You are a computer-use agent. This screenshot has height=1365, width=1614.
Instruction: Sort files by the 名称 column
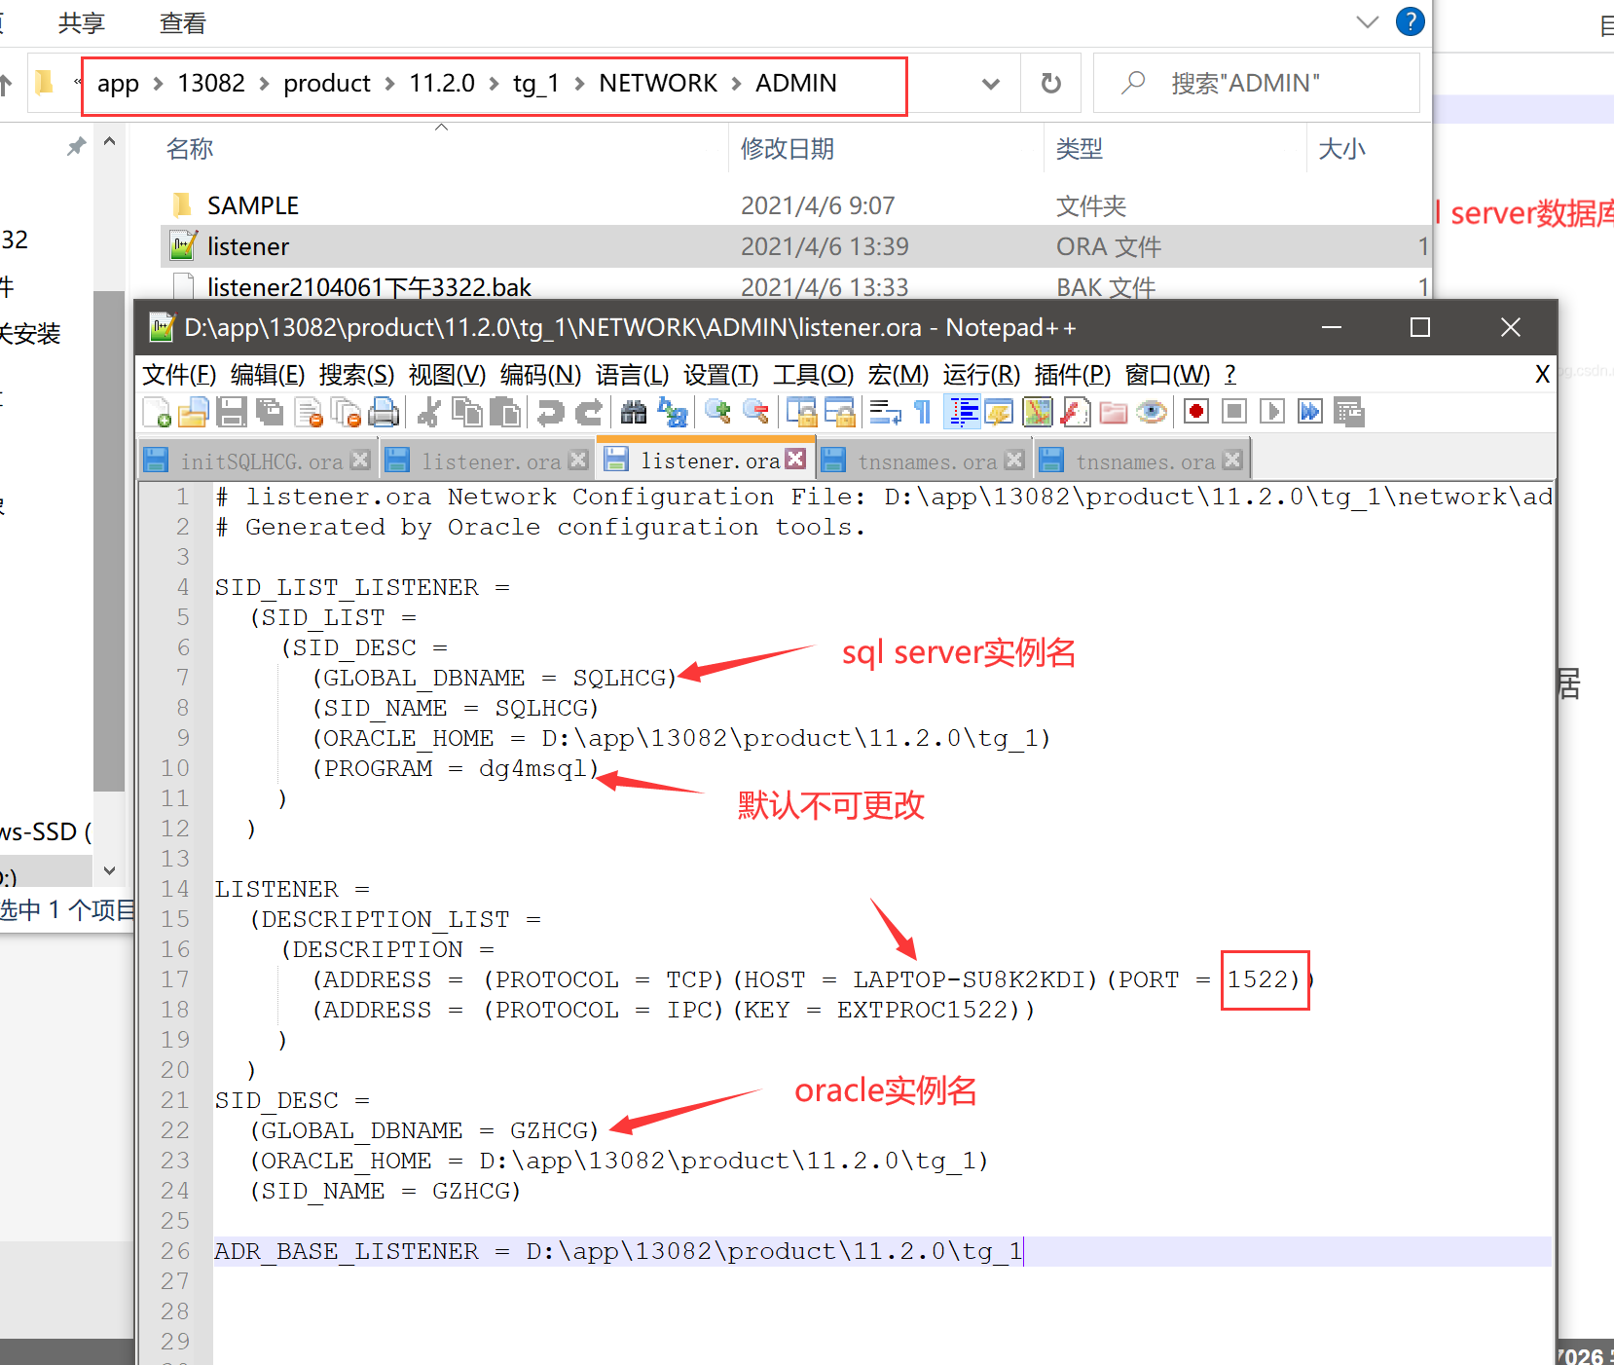click(190, 149)
